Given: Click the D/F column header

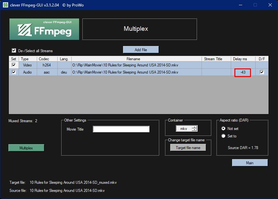Looking at the screenshot, I should pos(262,59).
